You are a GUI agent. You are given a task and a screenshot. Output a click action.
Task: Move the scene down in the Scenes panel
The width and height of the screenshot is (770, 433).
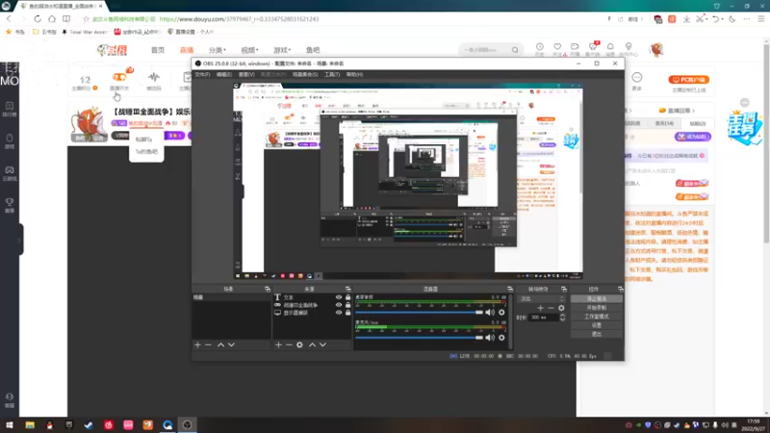[x=231, y=345]
